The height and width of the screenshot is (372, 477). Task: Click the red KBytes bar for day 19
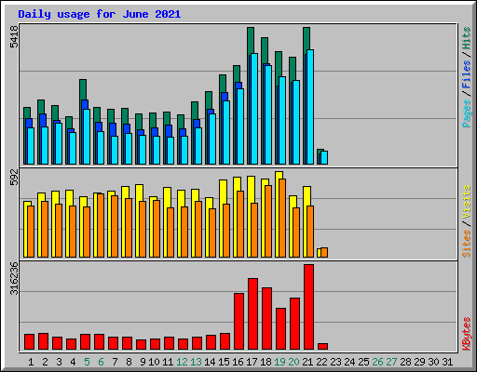280,329
